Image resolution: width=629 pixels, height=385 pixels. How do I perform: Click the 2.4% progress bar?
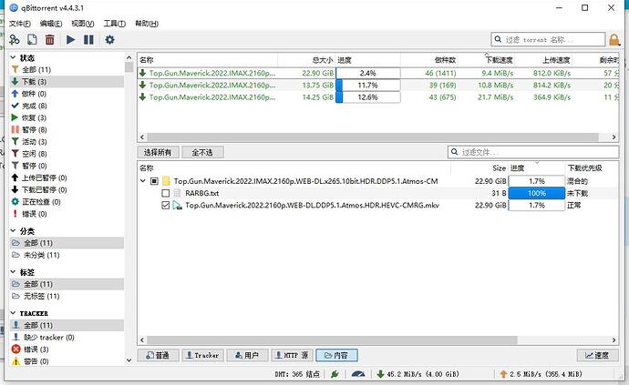point(368,74)
